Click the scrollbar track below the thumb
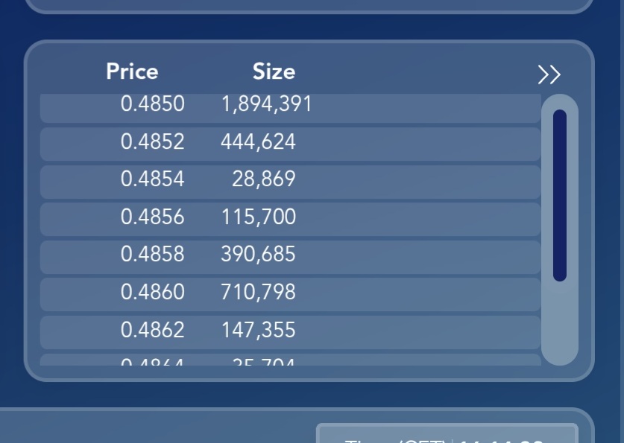 [x=560, y=322]
